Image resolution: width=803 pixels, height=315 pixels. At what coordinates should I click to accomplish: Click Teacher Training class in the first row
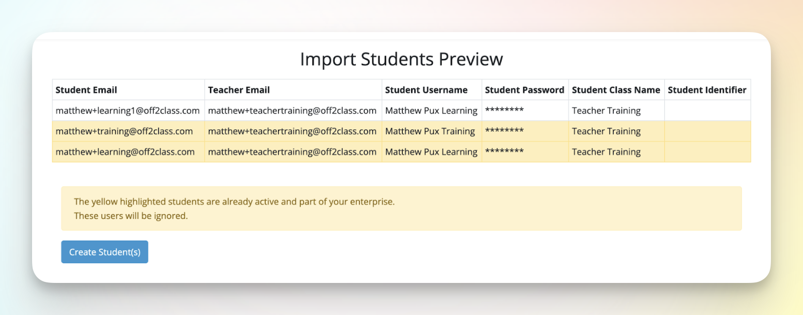tap(606, 111)
